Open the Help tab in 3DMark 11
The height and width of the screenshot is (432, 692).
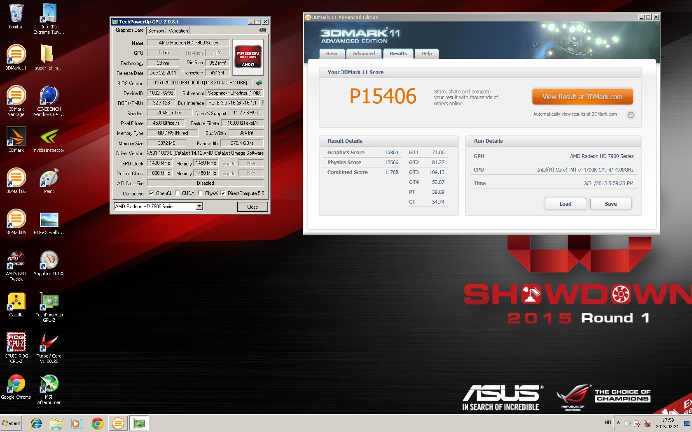427,53
